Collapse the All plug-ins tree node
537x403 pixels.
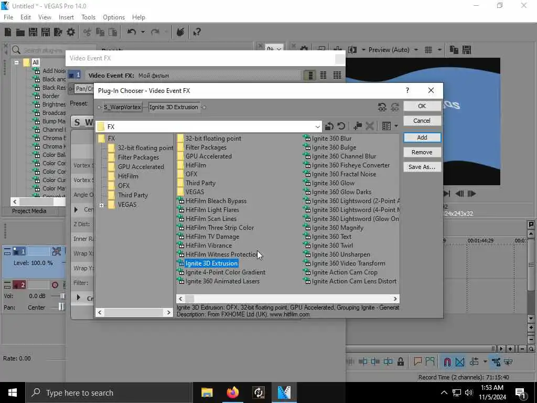[16, 62]
